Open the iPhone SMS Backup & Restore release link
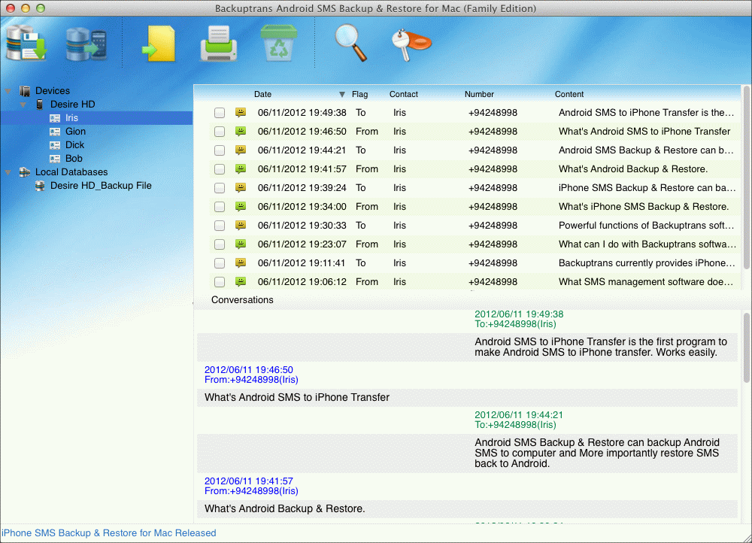Image resolution: width=752 pixels, height=543 pixels. (108, 532)
